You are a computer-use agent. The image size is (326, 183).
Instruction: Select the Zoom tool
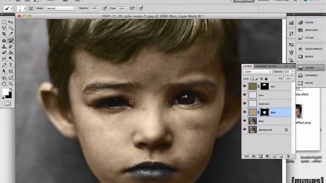pos(11,83)
